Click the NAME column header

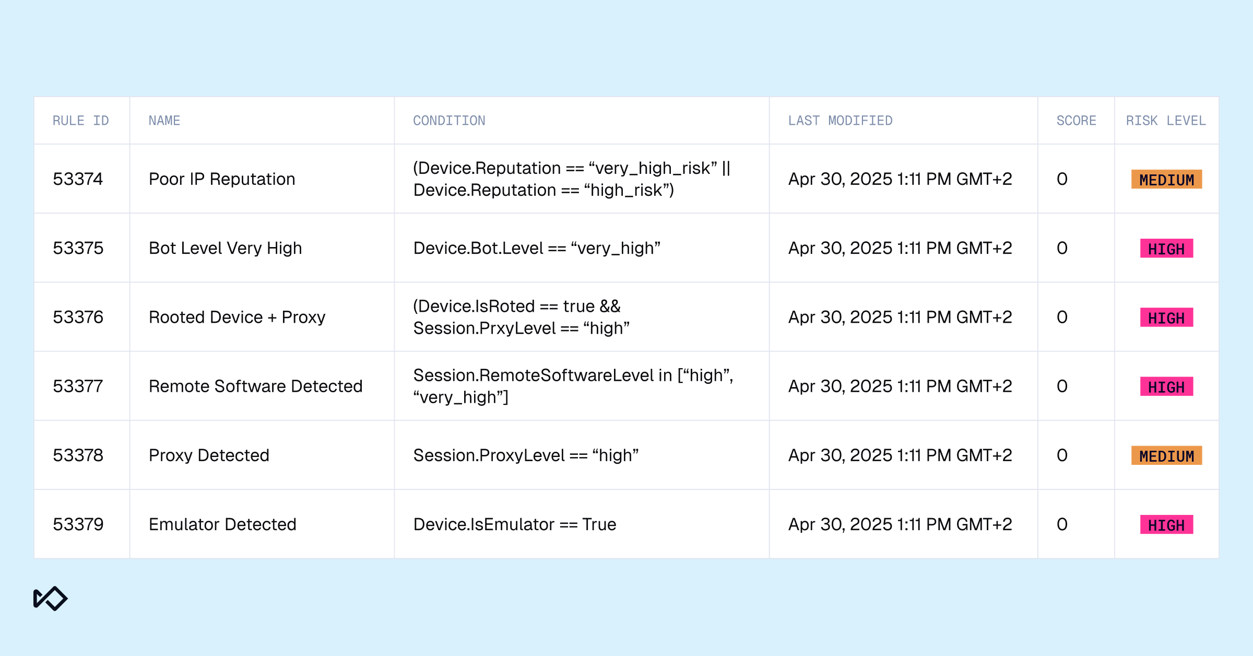164,121
